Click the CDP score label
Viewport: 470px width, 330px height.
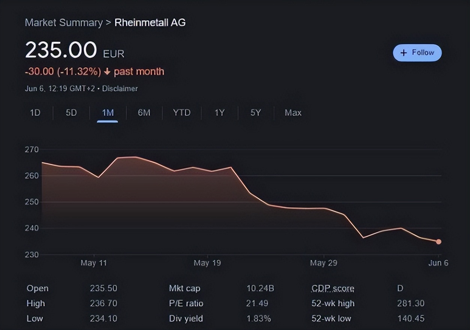point(333,288)
